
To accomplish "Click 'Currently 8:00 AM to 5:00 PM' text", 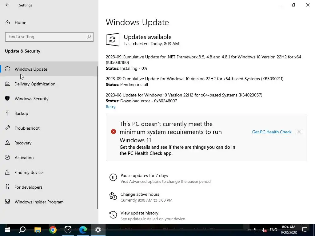I will coord(146,200).
